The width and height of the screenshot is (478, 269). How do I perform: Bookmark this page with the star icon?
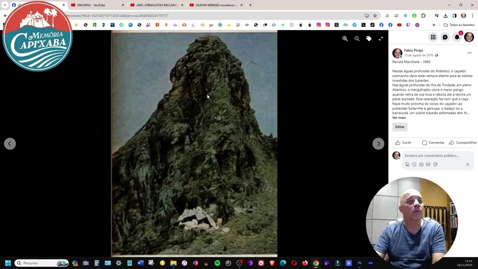click(375, 16)
